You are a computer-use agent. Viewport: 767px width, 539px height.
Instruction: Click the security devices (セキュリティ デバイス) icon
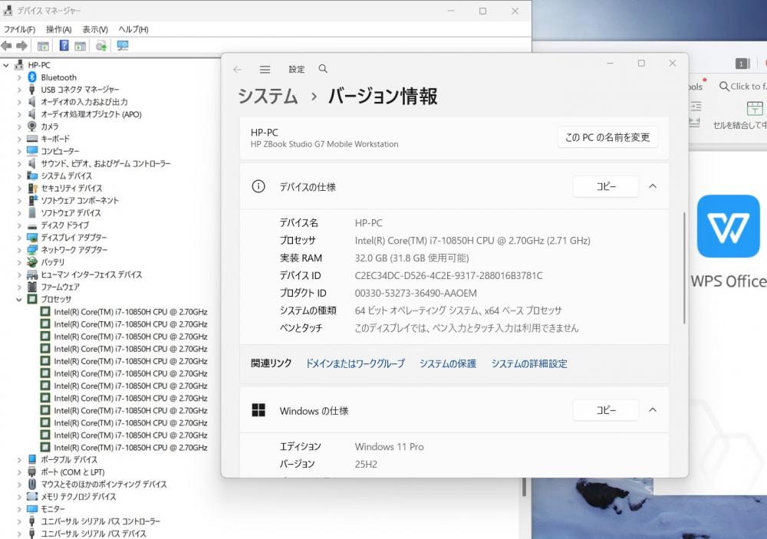(32, 188)
